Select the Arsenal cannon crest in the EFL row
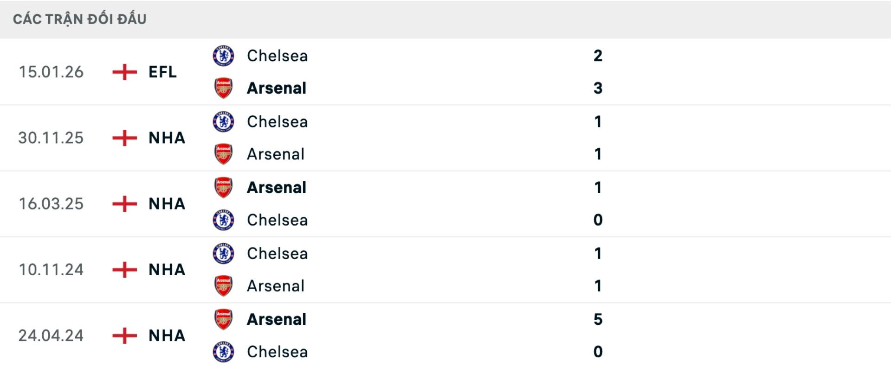Image resolution: width=891 pixels, height=367 pixels. [x=223, y=88]
